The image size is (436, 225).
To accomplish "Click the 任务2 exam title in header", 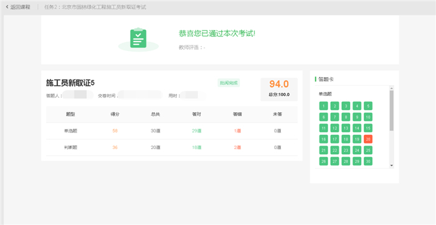I will click(x=95, y=7).
